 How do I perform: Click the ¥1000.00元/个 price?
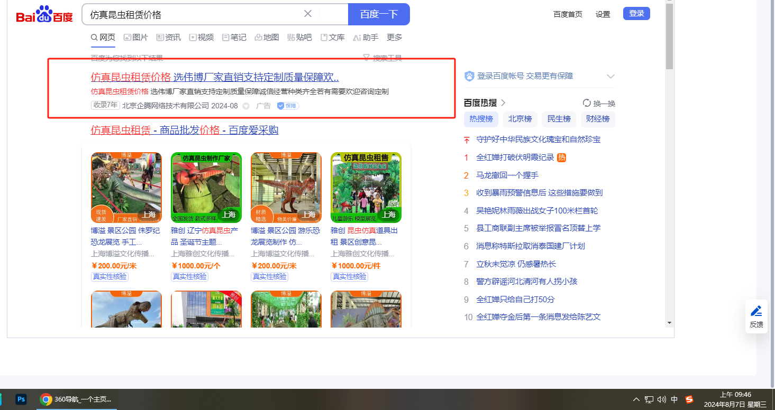(x=196, y=266)
